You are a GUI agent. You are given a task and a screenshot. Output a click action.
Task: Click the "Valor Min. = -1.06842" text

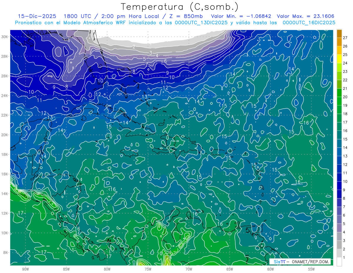pyautogui.click(x=241, y=16)
